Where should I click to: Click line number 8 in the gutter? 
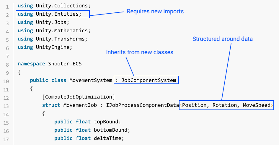7,64
